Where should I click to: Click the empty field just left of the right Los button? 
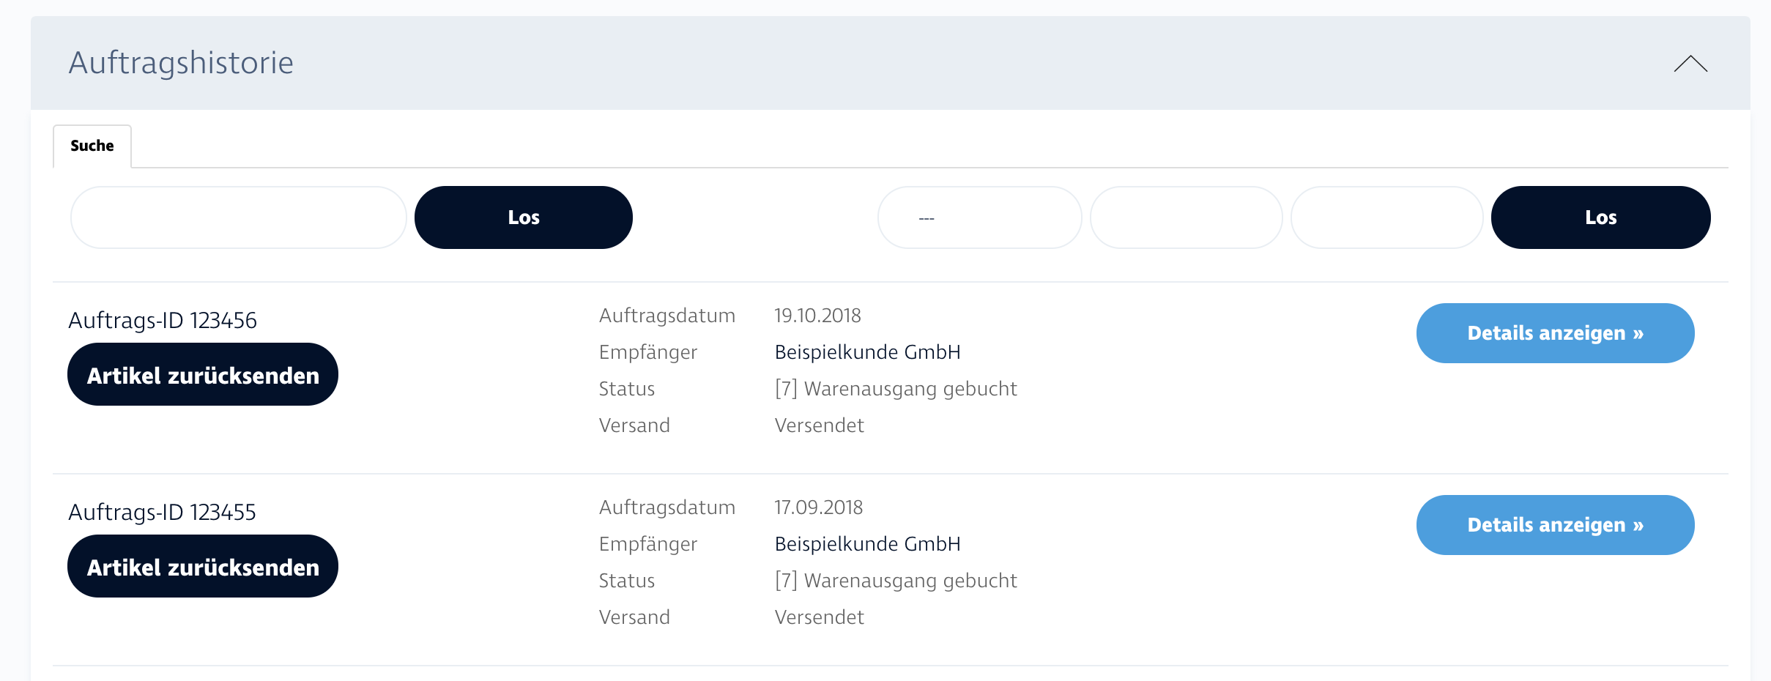click(x=1386, y=217)
